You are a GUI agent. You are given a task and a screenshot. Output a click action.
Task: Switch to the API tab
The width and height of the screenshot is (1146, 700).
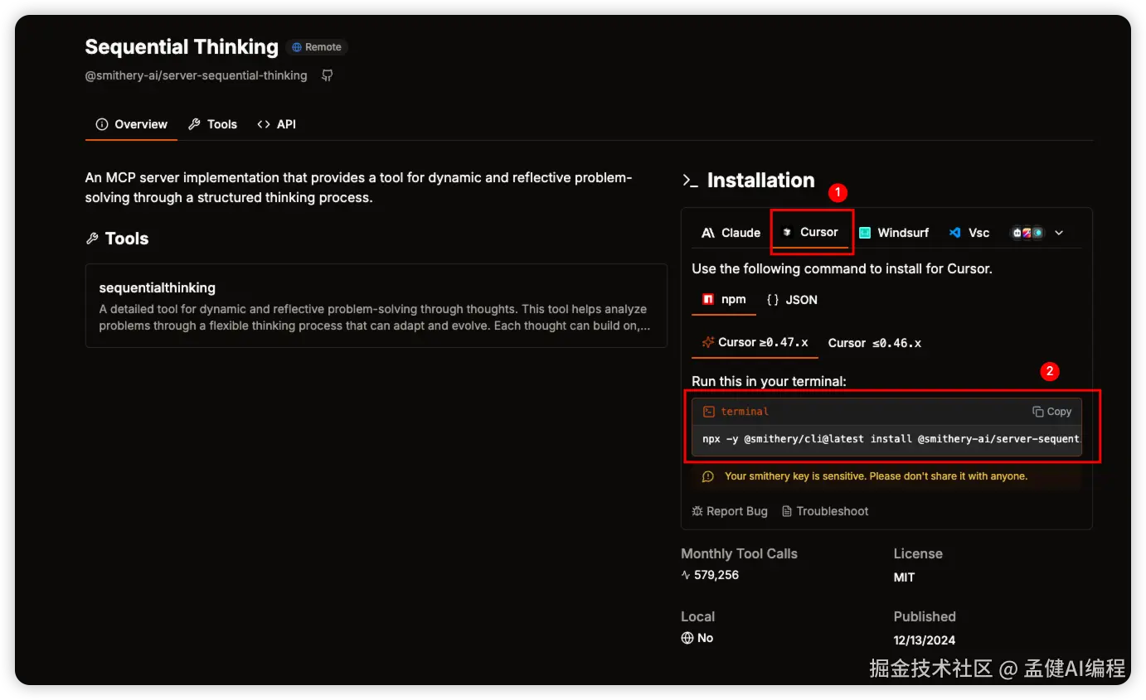[276, 124]
